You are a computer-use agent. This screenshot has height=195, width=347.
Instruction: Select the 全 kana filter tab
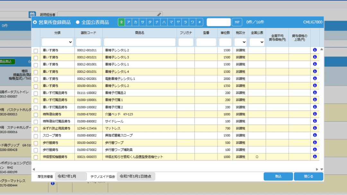(x=121, y=22)
